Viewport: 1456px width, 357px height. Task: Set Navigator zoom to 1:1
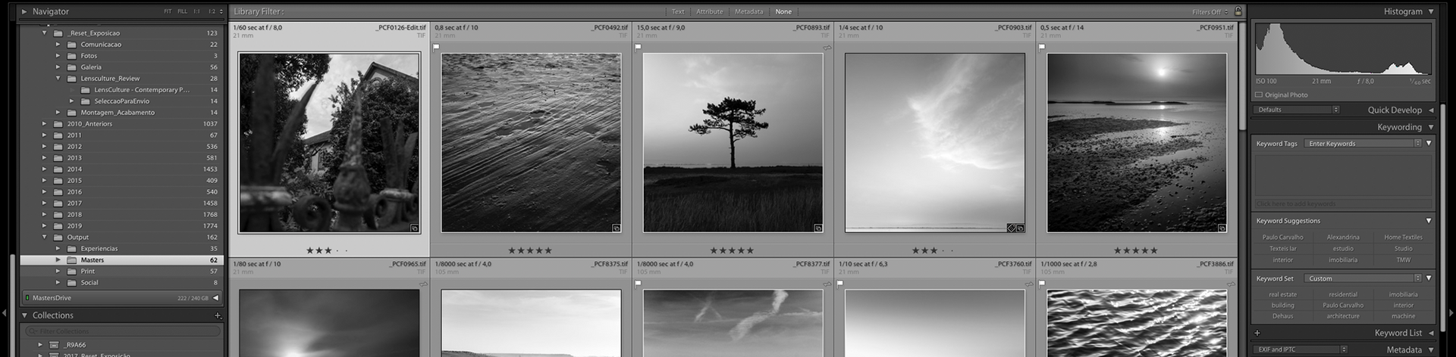[196, 12]
